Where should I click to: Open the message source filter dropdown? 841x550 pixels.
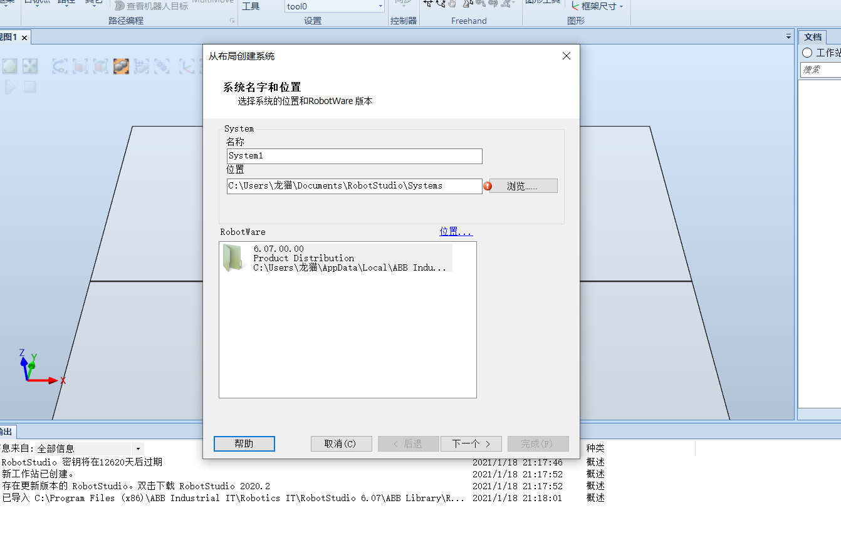tap(138, 449)
